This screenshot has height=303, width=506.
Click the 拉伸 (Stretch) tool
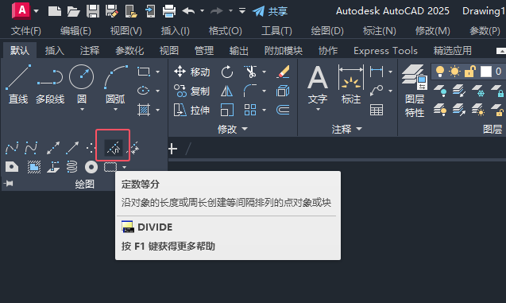192,111
